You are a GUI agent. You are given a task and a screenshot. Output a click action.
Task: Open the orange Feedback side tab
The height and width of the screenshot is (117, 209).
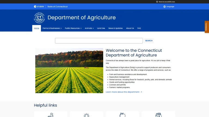[207, 27]
